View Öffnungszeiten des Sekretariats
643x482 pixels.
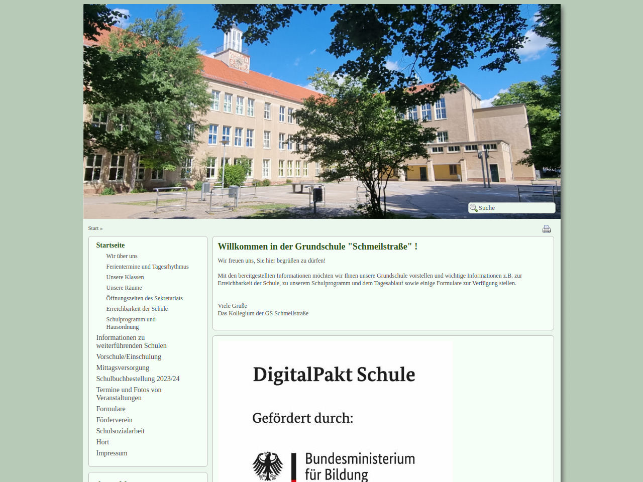coord(144,298)
